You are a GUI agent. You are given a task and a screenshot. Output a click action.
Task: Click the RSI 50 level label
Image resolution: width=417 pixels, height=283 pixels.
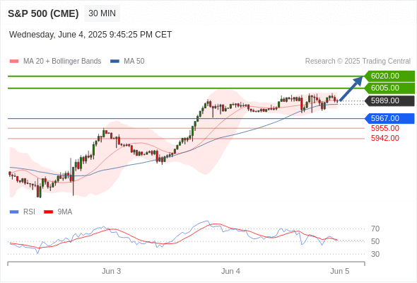pyautogui.click(x=375, y=241)
